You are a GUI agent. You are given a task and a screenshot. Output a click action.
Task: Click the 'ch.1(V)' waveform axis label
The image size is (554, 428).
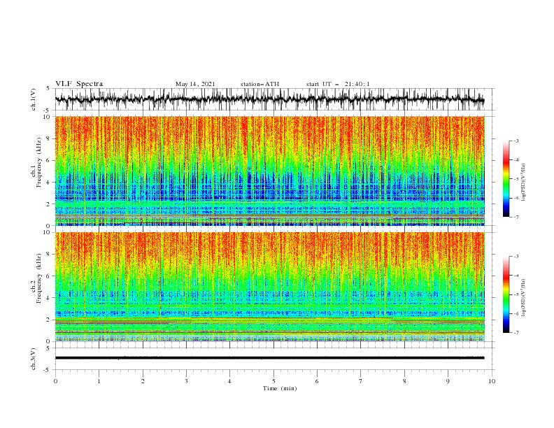coord(34,99)
